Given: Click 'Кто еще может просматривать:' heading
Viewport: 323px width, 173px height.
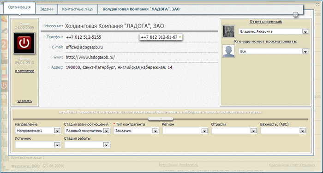Looking at the screenshot, I should coord(266,42).
